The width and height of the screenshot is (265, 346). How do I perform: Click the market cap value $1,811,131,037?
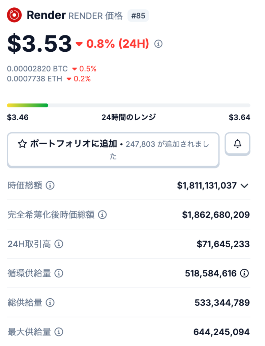click(x=206, y=186)
